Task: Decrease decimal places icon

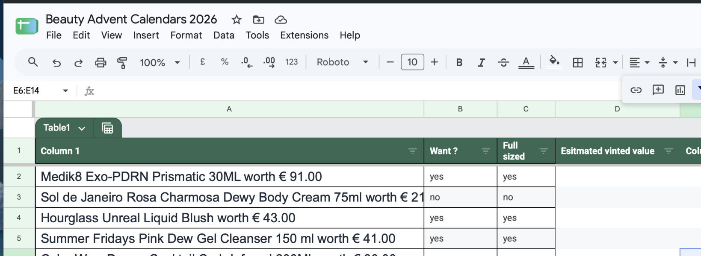Action: coord(247,62)
